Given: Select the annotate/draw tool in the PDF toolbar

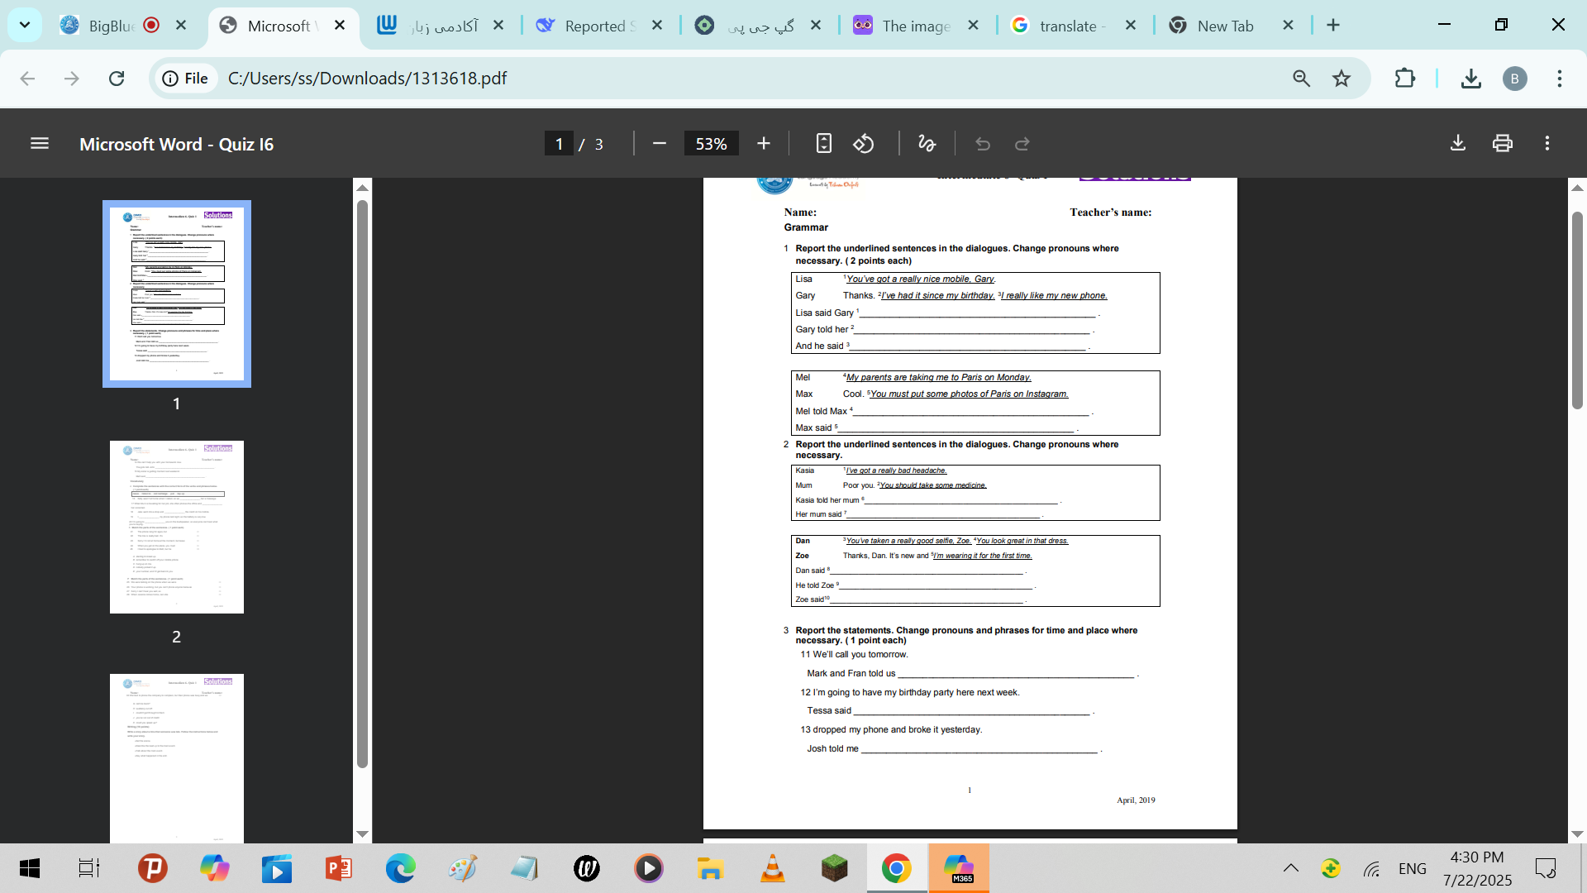Looking at the screenshot, I should coord(926,143).
